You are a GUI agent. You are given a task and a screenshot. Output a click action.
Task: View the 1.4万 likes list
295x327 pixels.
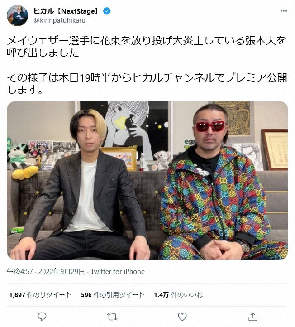pyautogui.click(x=178, y=295)
